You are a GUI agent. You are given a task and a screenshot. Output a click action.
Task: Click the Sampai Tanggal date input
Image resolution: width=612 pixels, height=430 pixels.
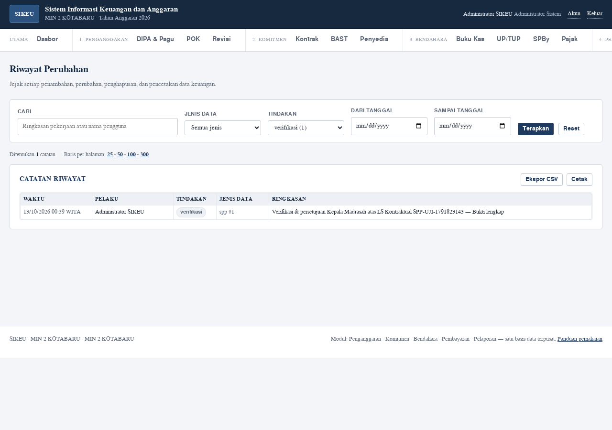(472, 126)
